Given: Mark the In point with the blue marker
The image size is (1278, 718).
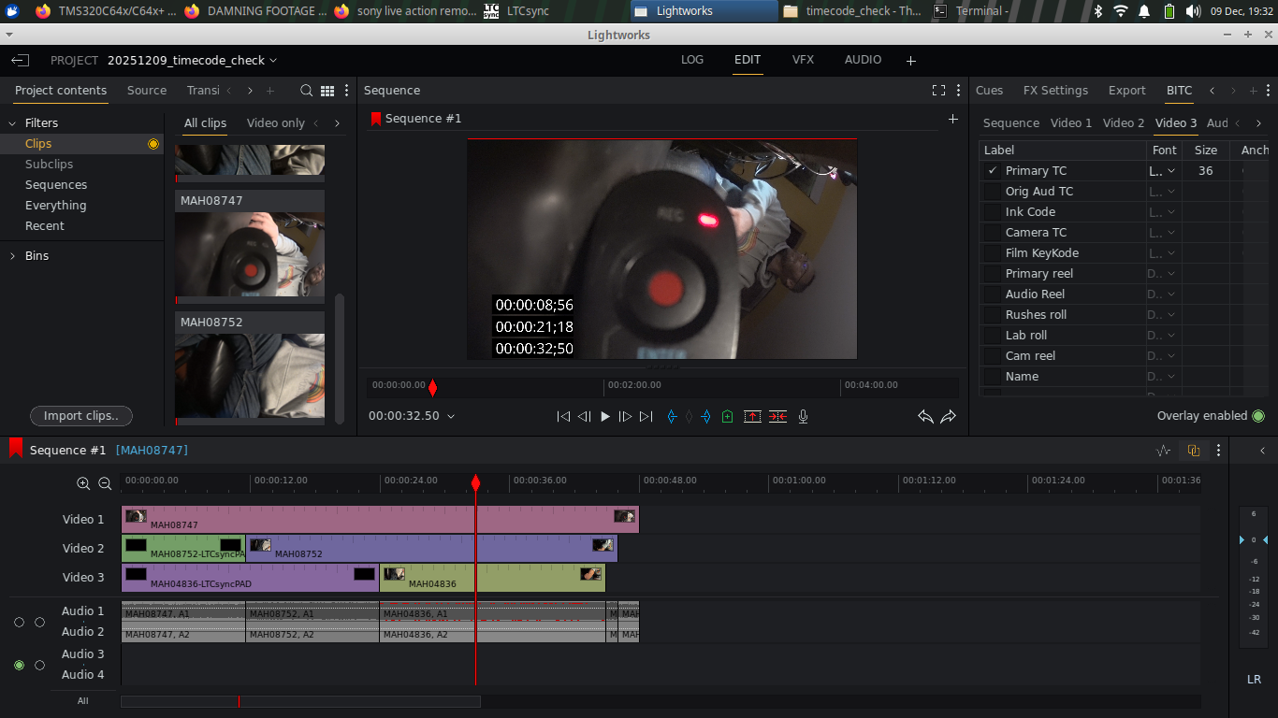Looking at the screenshot, I should (x=671, y=416).
